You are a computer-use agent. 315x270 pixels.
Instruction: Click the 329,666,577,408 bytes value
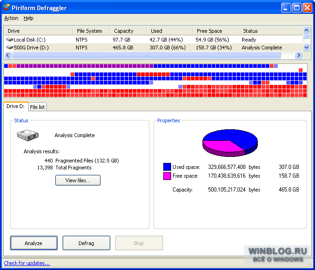point(227,167)
